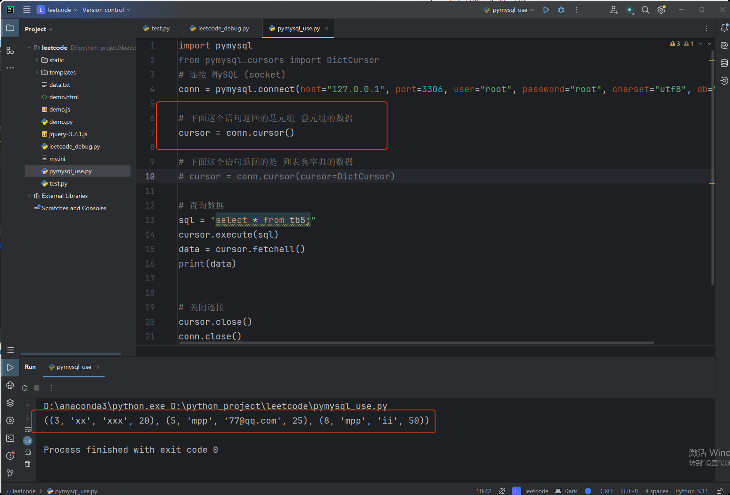Screen dimensions: 730x495
Task: Open Notifications panel
Action: point(724,28)
